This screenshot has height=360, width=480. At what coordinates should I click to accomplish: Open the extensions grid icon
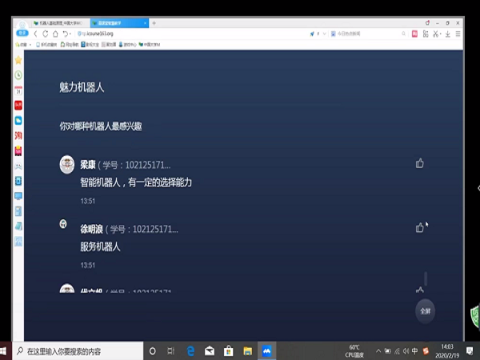[426, 34]
